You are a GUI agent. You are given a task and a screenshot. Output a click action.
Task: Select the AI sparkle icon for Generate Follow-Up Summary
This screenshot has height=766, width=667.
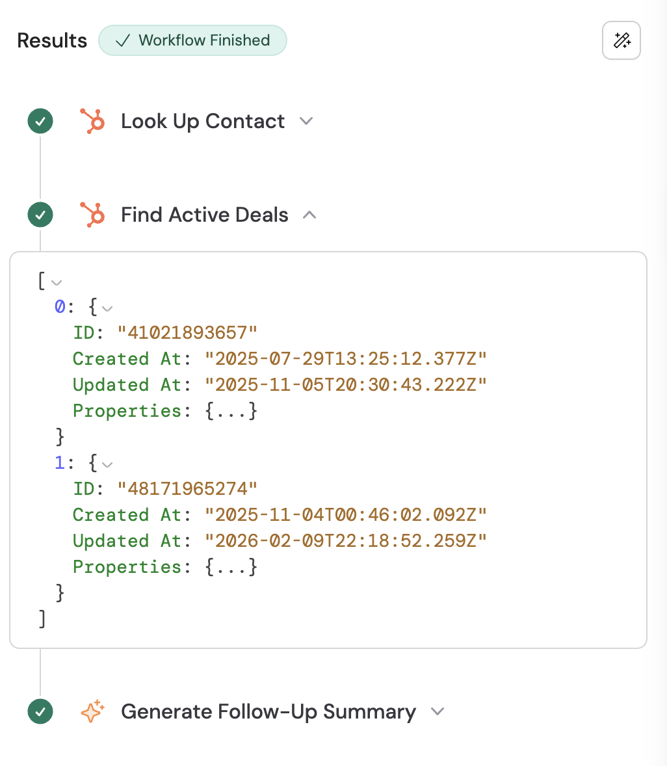pos(92,711)
